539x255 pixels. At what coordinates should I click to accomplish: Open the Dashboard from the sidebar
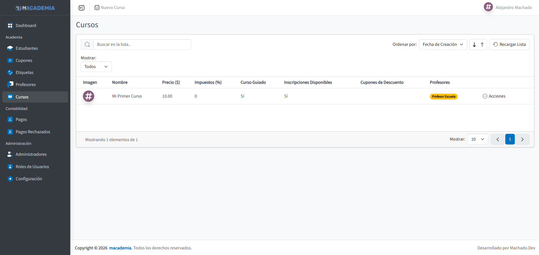click(26, 25)
